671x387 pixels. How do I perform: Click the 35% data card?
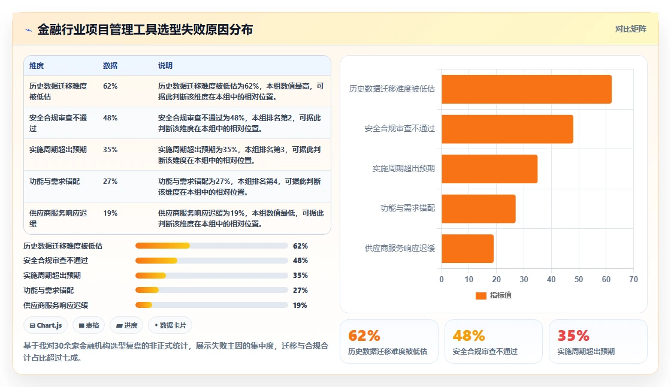598,341
